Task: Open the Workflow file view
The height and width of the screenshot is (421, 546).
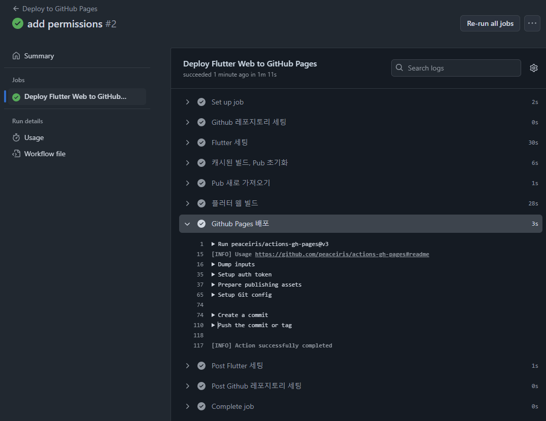Action: pyautogui.click(x=45, y=154)
